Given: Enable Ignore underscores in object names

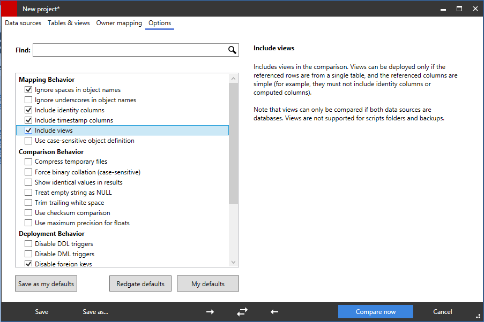Looking at the screenshot, I should coord(28,99).
